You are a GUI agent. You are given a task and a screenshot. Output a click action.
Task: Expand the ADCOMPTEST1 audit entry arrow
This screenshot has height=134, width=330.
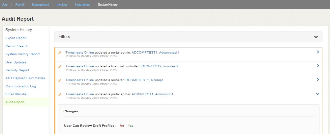(318, 52)
